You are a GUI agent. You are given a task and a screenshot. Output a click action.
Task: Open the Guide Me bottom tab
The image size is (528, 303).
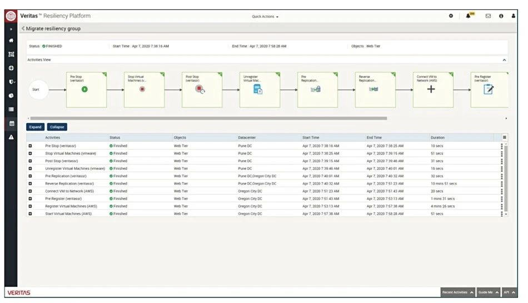(x=489, y=292)
